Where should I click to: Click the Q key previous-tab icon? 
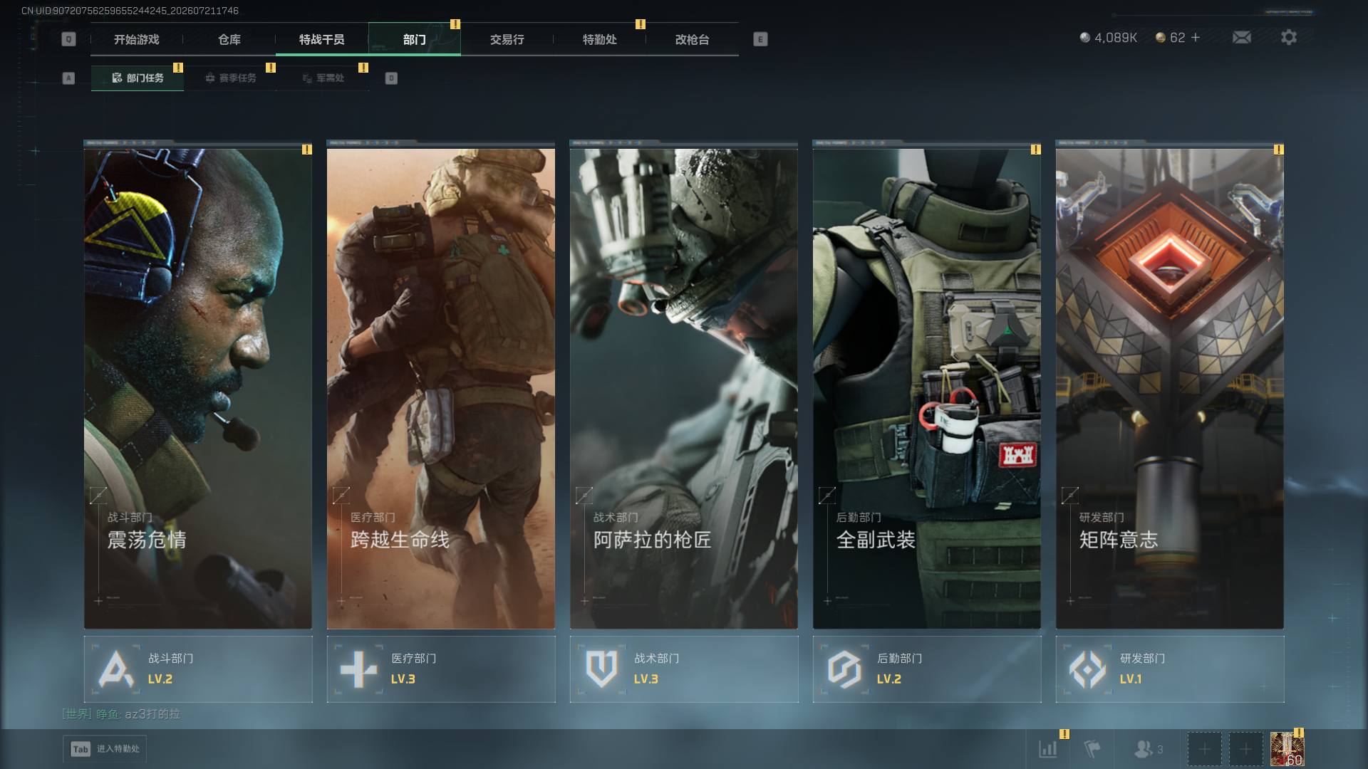point(68,39)
